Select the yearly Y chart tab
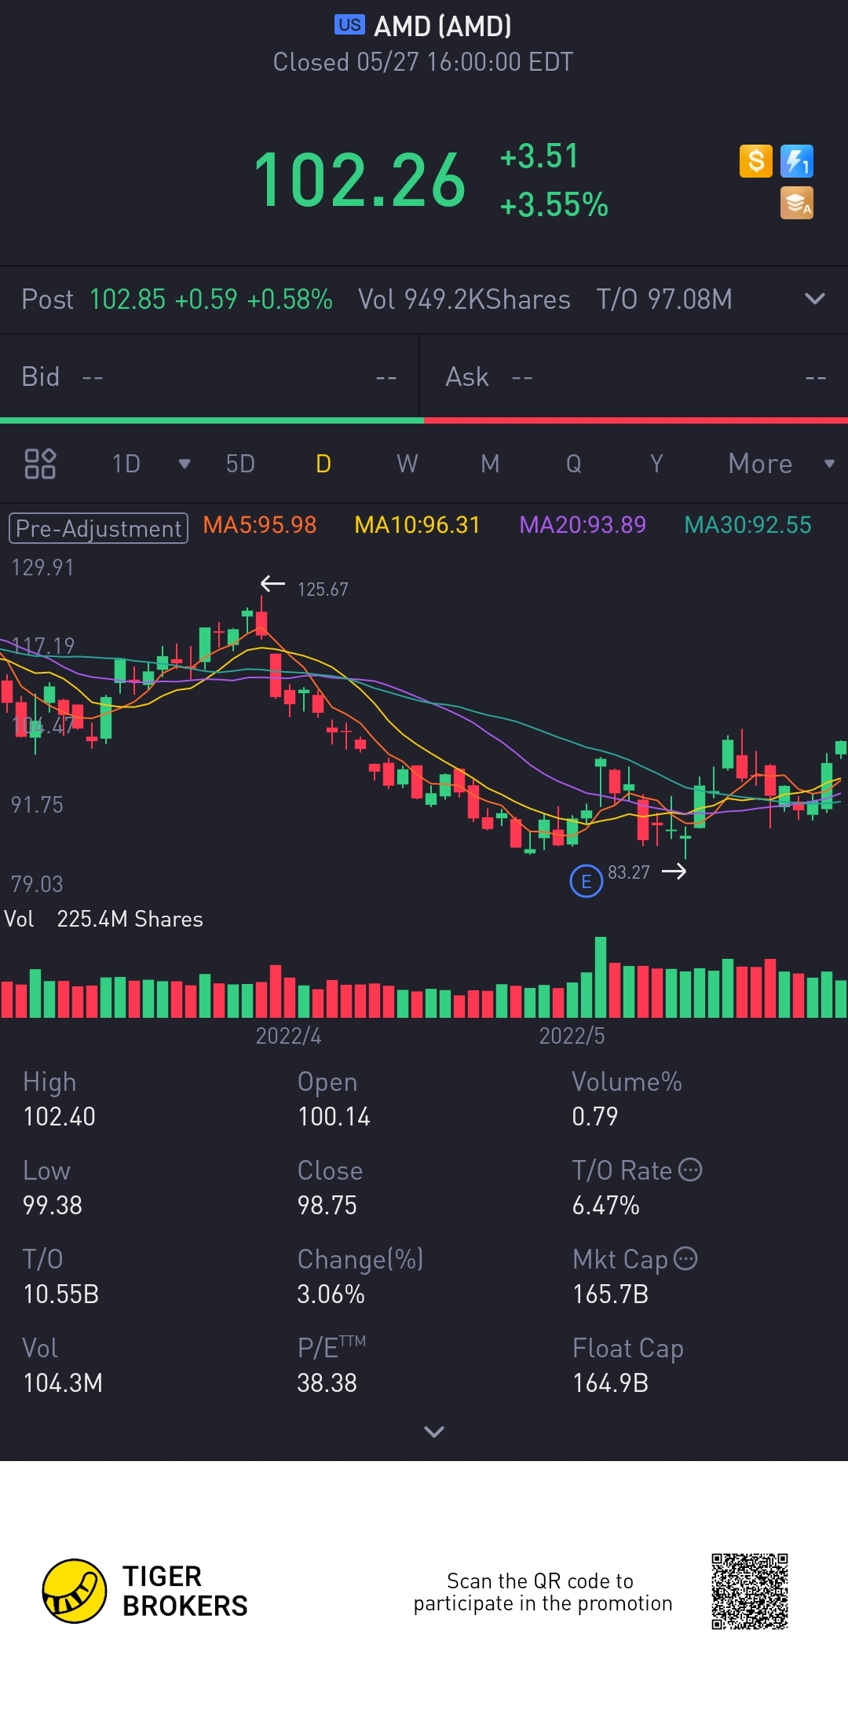 point(656,464)
